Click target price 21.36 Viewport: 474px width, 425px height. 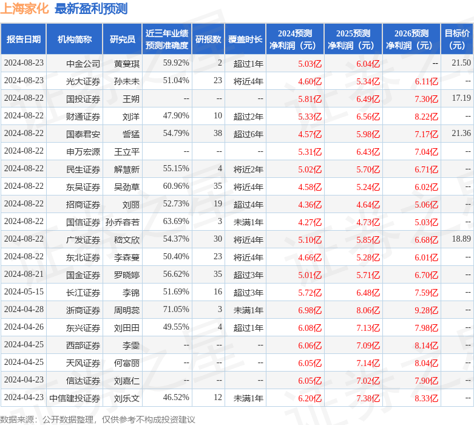461,133
